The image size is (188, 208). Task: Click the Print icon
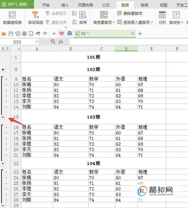(24, 34)
